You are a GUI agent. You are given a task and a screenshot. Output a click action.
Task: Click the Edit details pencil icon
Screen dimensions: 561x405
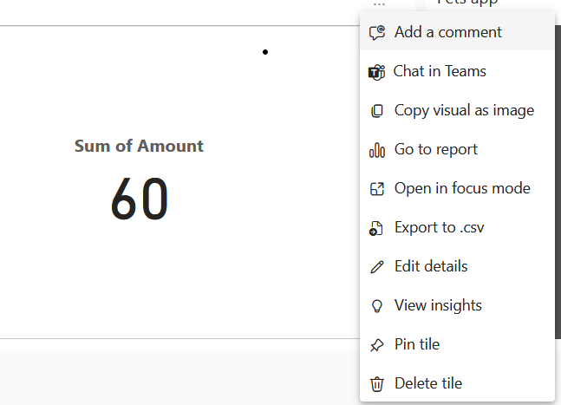(376, 267)
